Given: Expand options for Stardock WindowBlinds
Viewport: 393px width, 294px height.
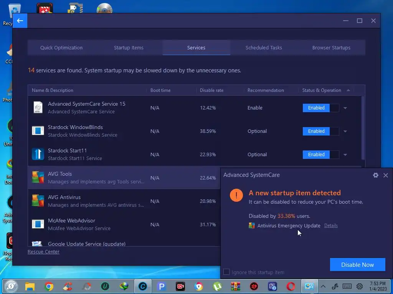Looking at the screenshot, I should [x=345, y=131].
